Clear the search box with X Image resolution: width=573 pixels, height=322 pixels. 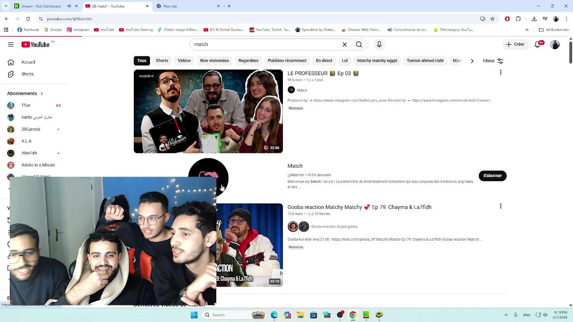(x=345, y=44)
